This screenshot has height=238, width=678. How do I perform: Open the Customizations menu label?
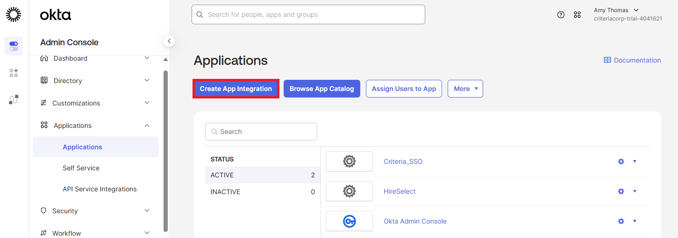pyautogui.click(x=76, y=103)
